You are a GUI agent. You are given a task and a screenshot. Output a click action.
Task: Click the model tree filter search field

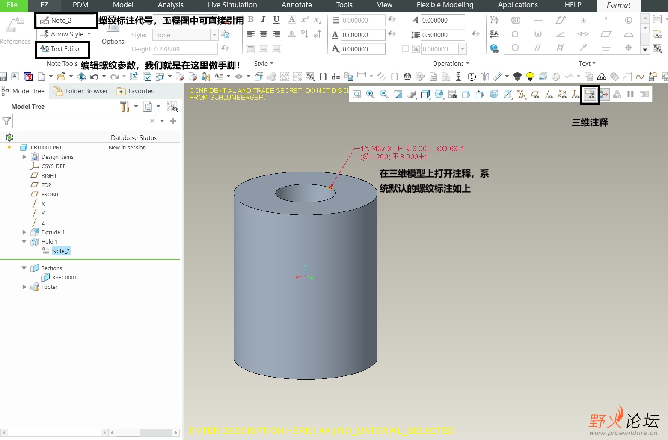click(81, 121)
